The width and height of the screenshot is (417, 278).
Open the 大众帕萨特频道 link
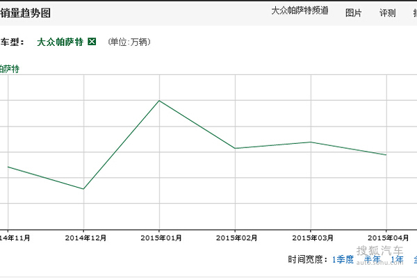pyautogui.click(x=300, y=12)
